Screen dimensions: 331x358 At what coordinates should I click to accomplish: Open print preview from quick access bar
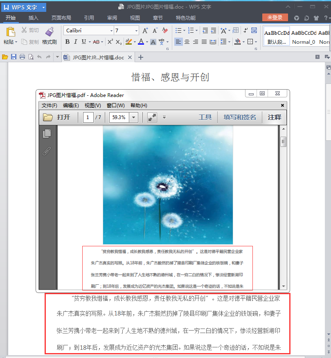point(31,57)
